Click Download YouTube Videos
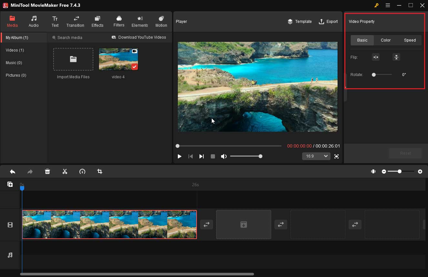428x277 pixels. click(139, 37)
